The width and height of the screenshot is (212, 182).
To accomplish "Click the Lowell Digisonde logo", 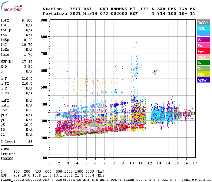I will (x=12, y=6).
